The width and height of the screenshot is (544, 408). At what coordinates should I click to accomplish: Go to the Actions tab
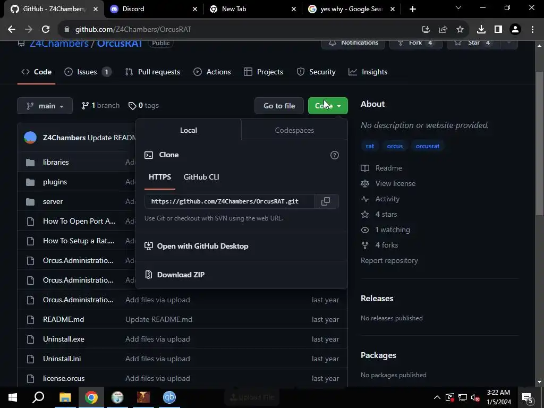[212, 72]
